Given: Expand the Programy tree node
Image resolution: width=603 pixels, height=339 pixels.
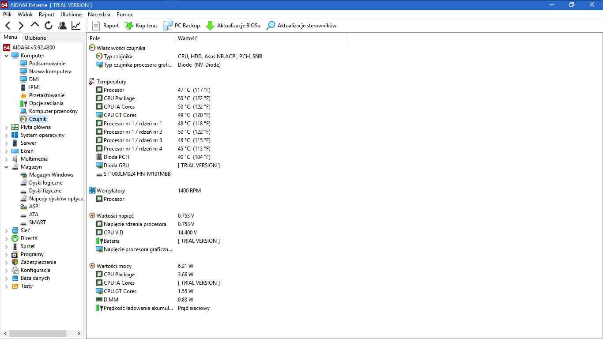Looking at the screenshot, I should [6, 254].
